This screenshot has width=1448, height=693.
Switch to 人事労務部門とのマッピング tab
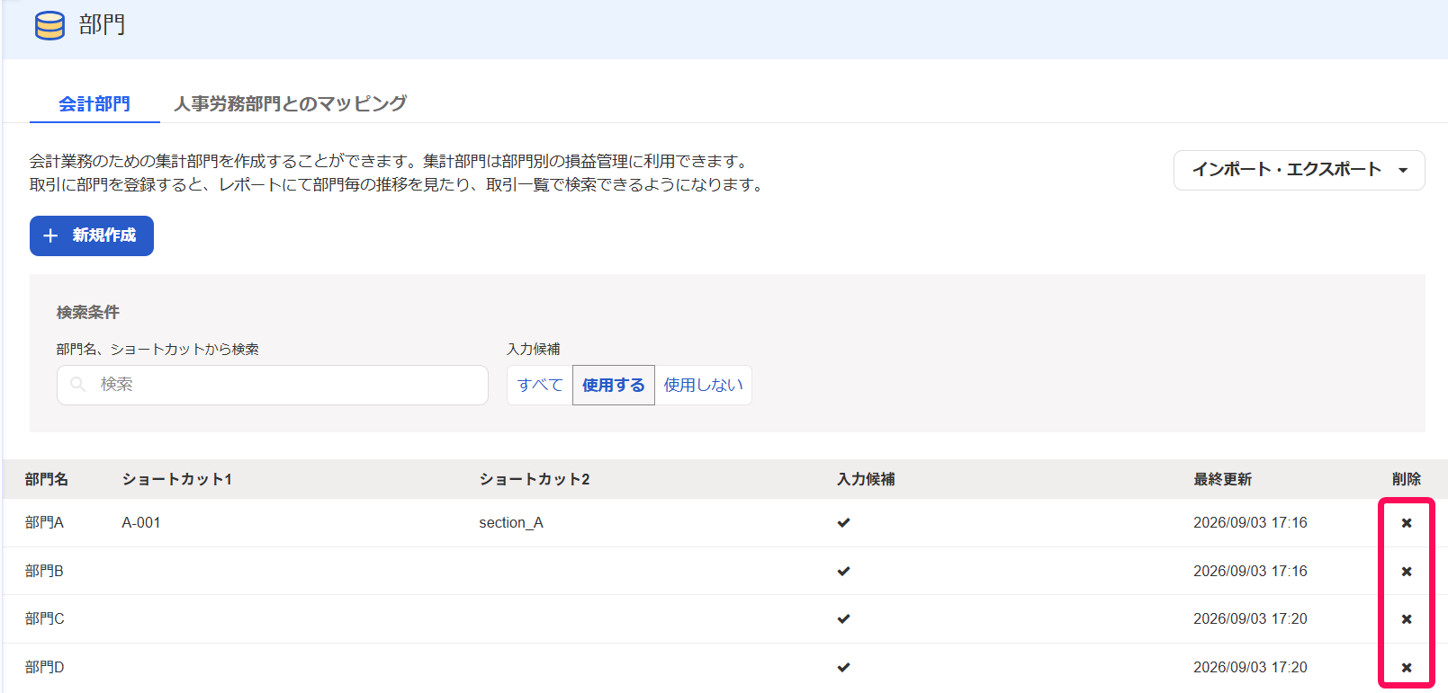pos(290,104)
